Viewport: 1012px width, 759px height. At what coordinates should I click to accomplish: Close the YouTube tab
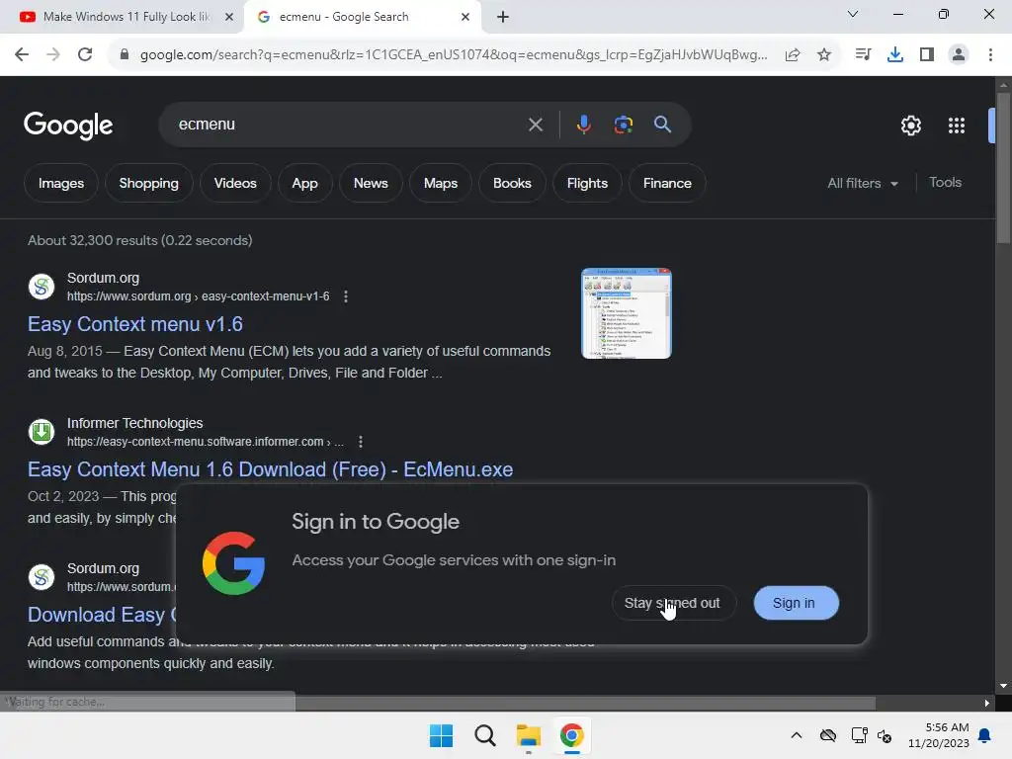click(228, 17)
